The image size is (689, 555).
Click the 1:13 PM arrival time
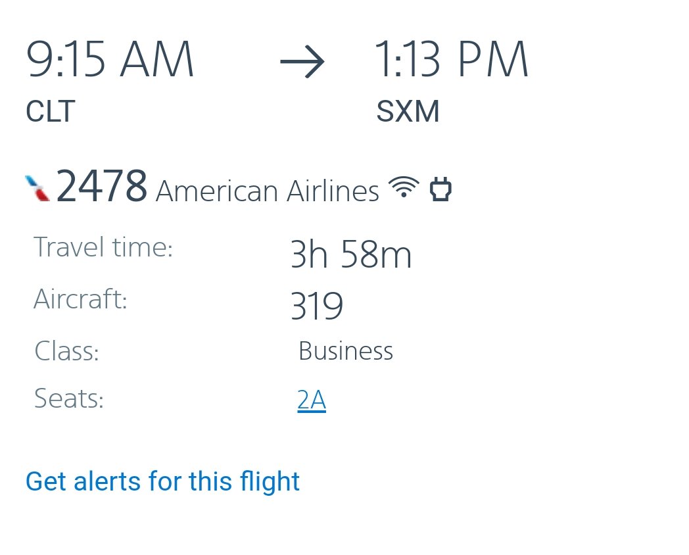pyautogui.click(x=451, y=60)
